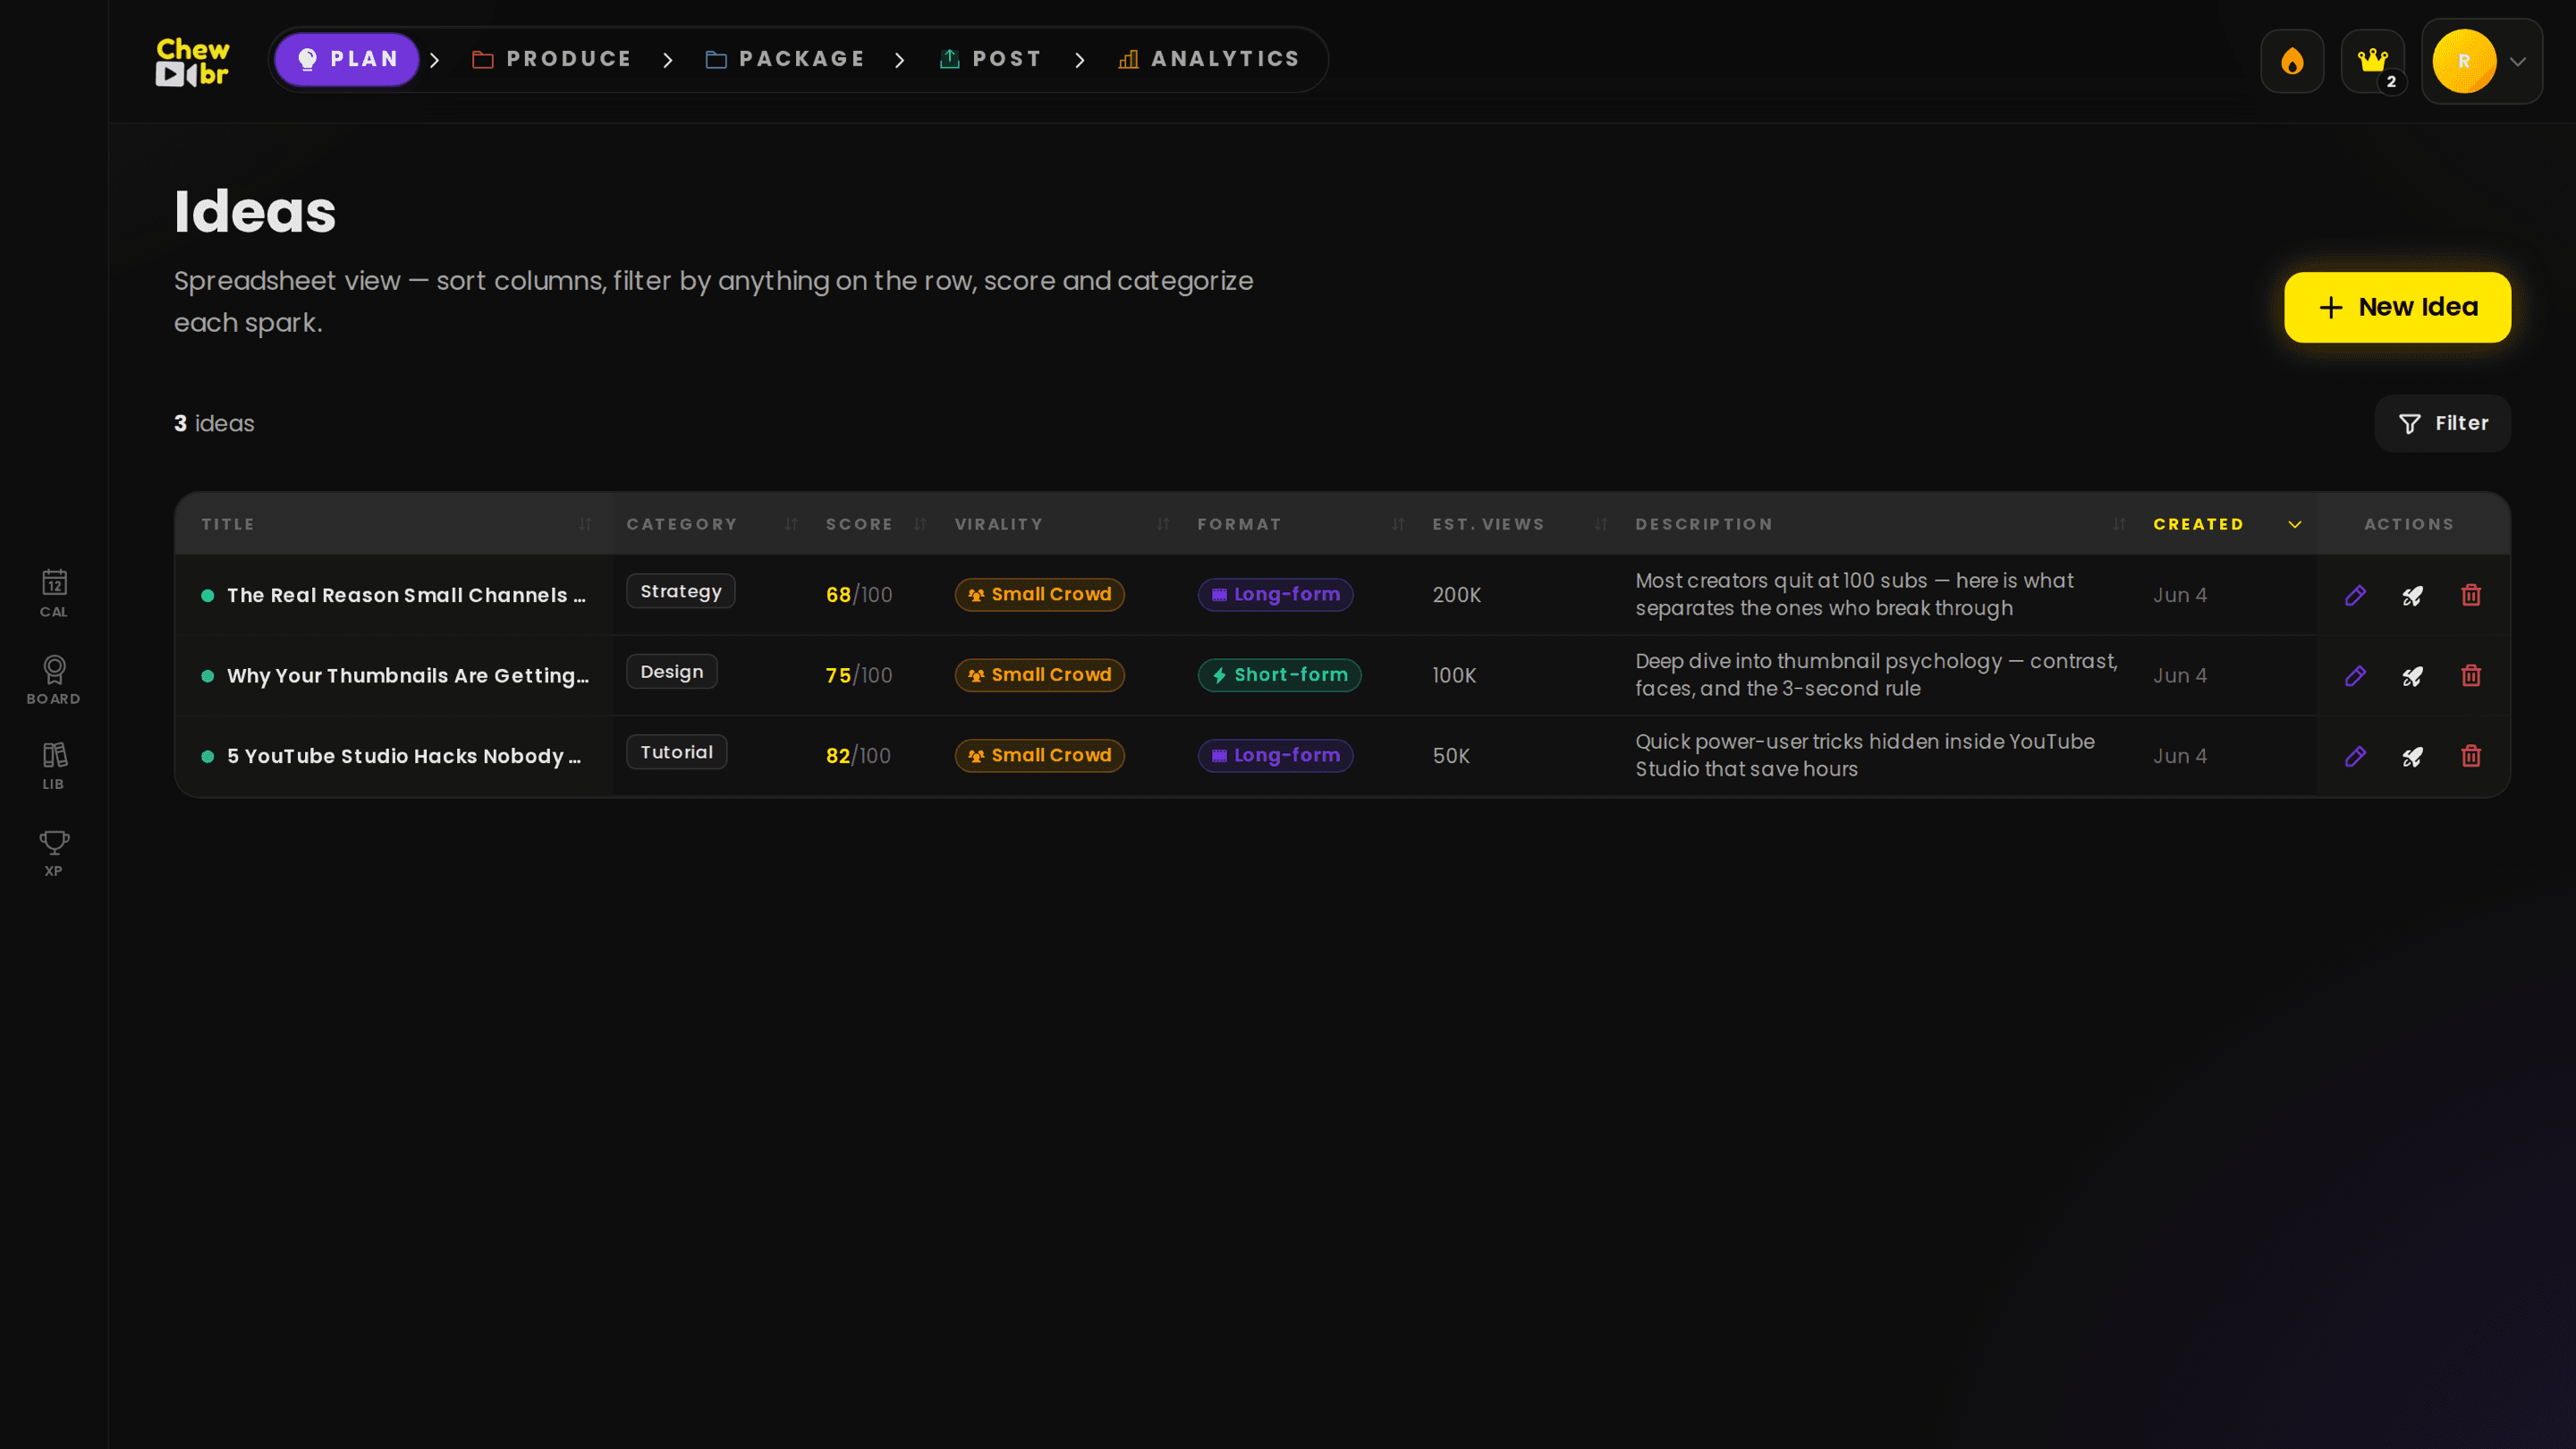Click Small Crowd badge in Thumbnails row

(1039, 675)
